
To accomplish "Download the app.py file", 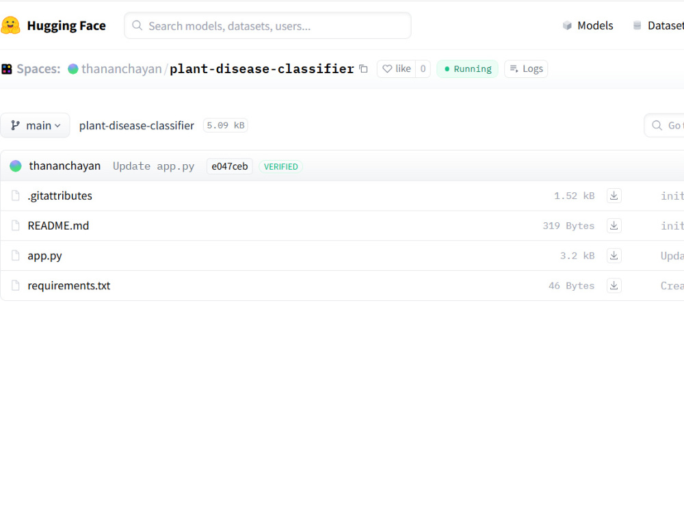I will (614, 256).
